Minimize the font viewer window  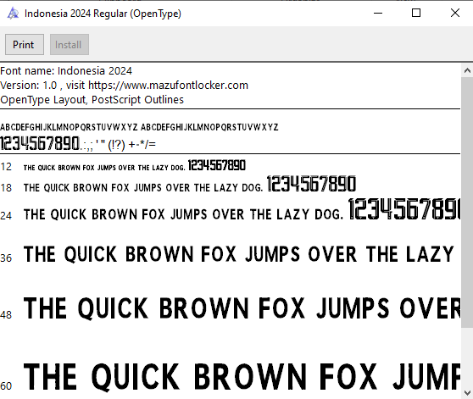pos(378,13)
